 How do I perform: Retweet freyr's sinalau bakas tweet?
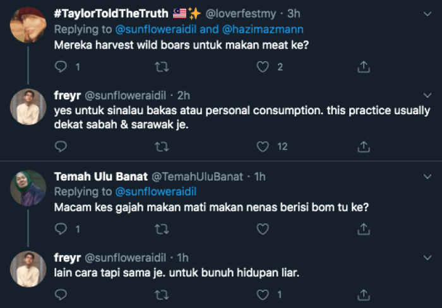(162, 146)
